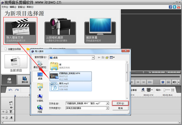182x125 pixels.
Task: Select the Libraries (库) system folder item
Action: pyautogui.click(x=60, y=66)
